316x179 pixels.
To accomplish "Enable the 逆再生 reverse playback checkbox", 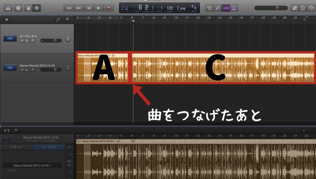I will point(4,171).
